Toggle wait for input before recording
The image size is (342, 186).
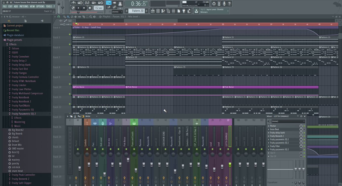click(80, 3)
